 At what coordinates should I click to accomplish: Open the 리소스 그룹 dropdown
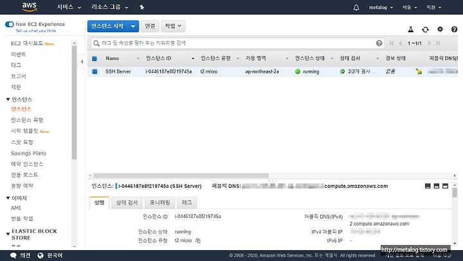pos(110,7)
